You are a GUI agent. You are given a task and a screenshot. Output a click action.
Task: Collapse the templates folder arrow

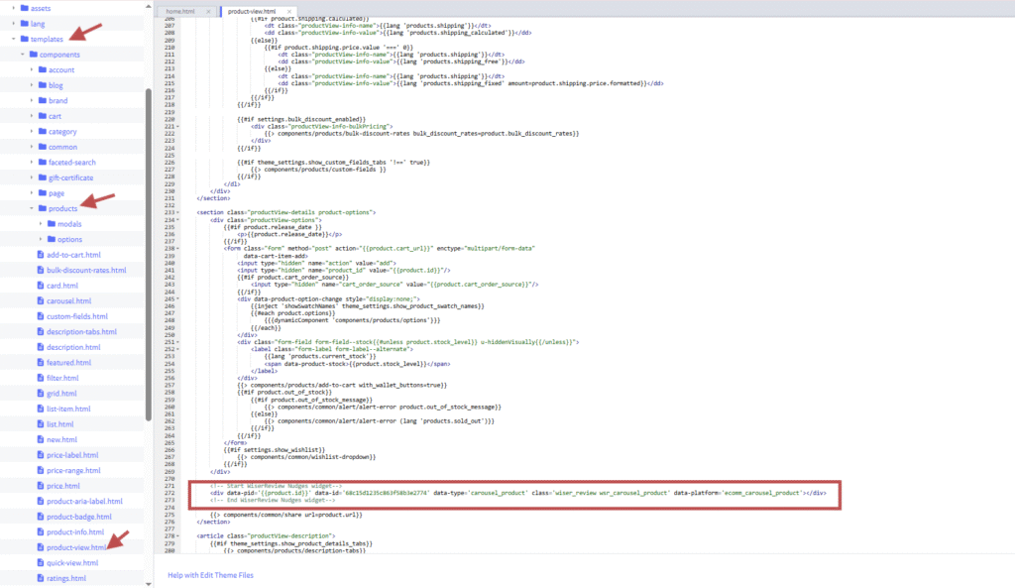tap(12, 39)
